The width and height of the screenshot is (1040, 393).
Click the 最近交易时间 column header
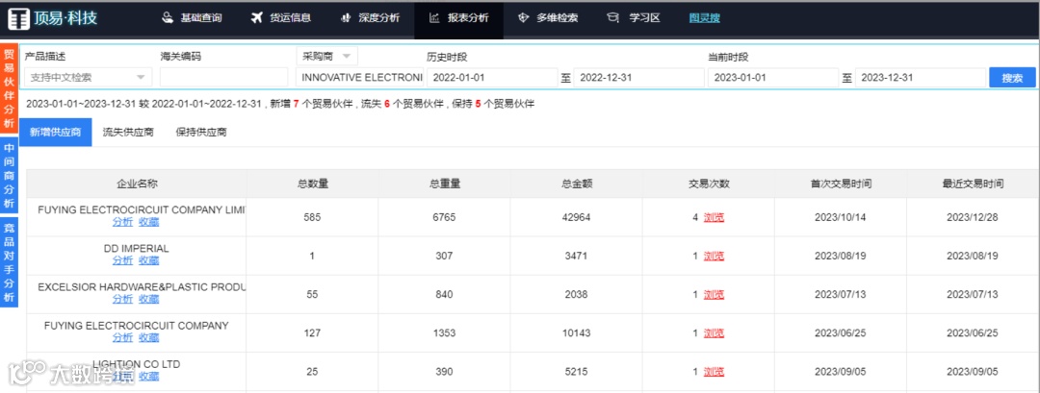(x=973, y=184)
